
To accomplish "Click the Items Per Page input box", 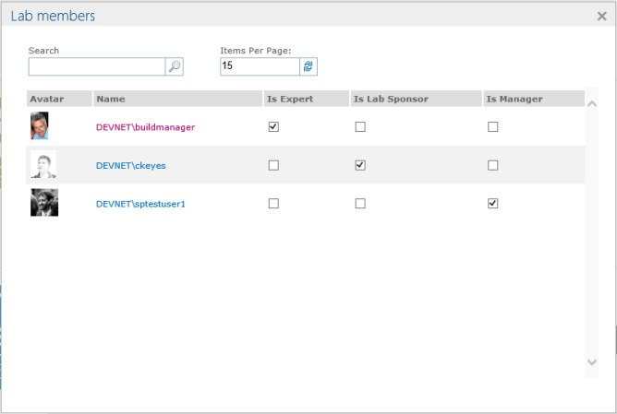I will pos(260,66).
